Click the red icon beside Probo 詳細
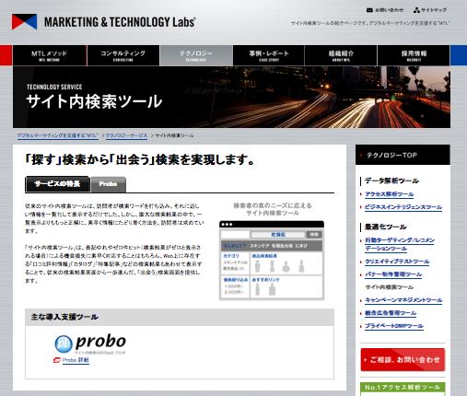The image size is (467, 396). tap(56, 360)
